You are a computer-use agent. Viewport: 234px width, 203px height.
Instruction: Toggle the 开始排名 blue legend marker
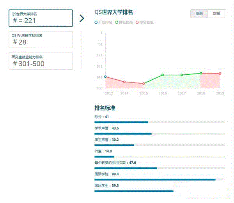coord(96,22)
